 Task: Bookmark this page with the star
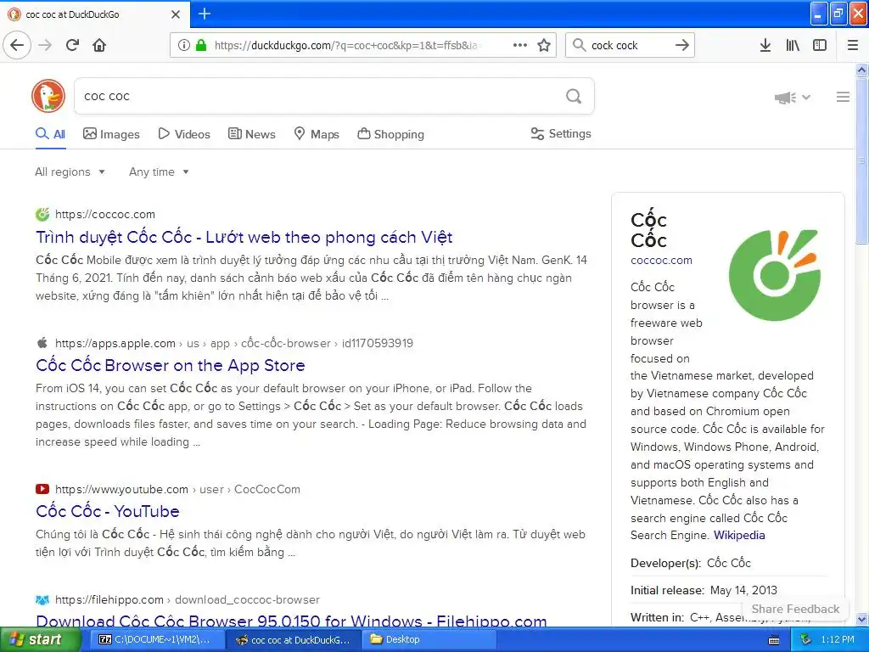tap(544, 45)
